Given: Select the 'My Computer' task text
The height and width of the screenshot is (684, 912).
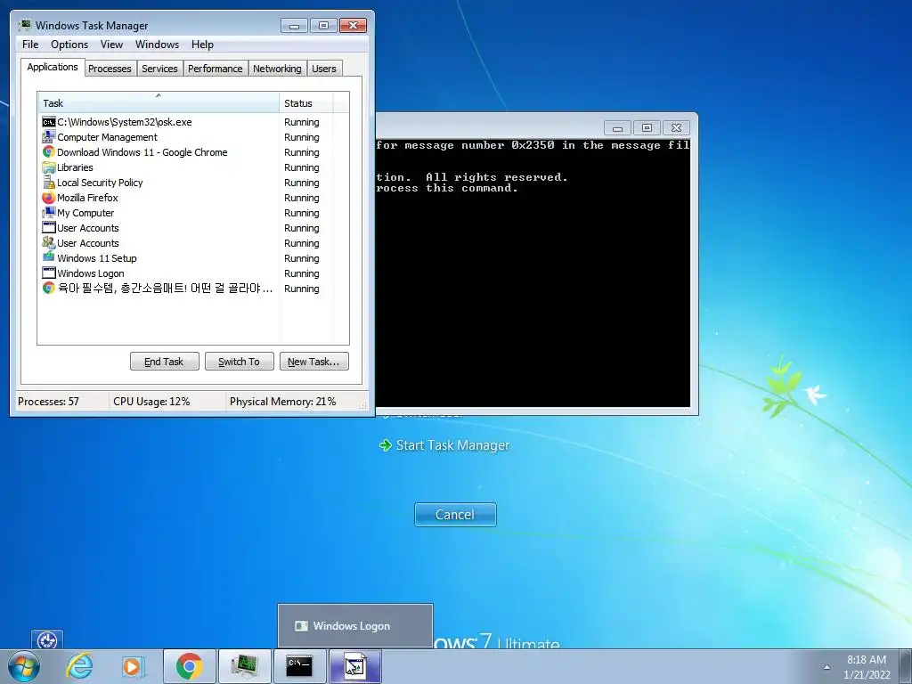Looking at the screenshot, I should pos(85,213).
